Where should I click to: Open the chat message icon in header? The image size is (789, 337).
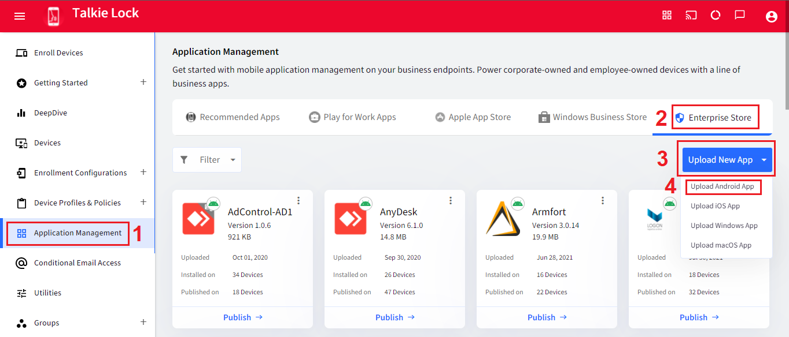pos(740,15)
